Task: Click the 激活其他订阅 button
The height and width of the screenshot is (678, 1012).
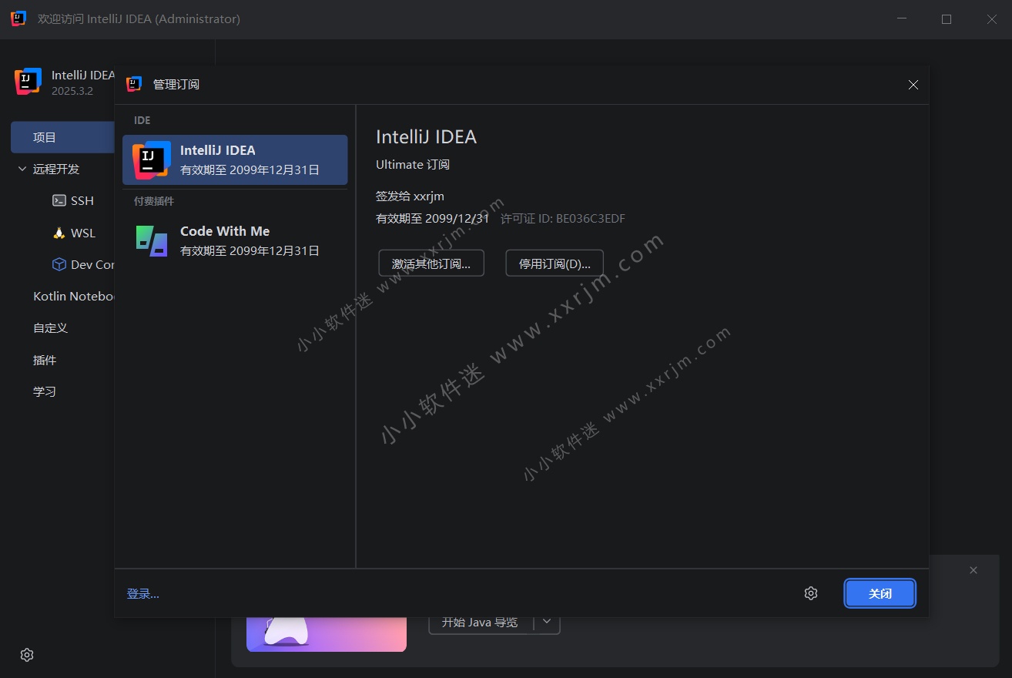Action: pyautogui.click(x=431, y=263)
